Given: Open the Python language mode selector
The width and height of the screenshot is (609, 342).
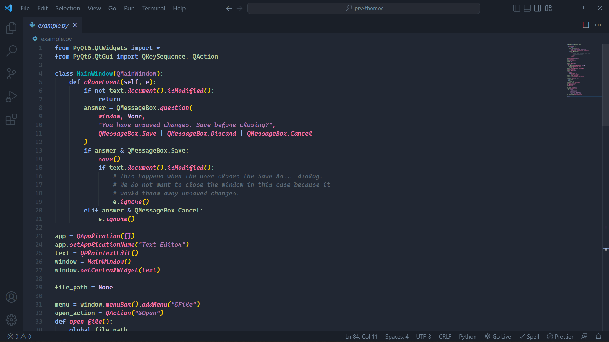Looking at the screenshot, I should pos(468,337).
